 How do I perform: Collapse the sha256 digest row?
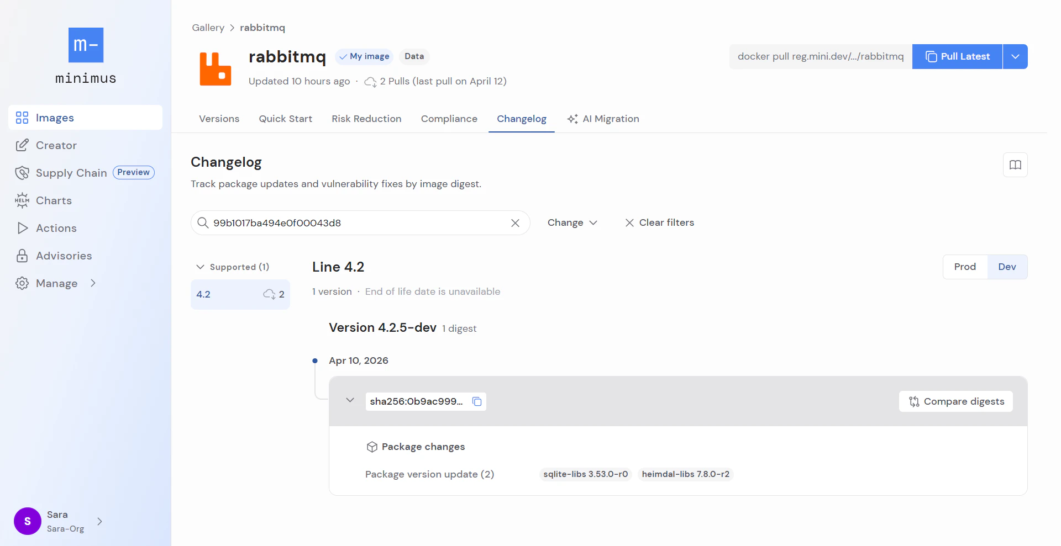[350, 400]
